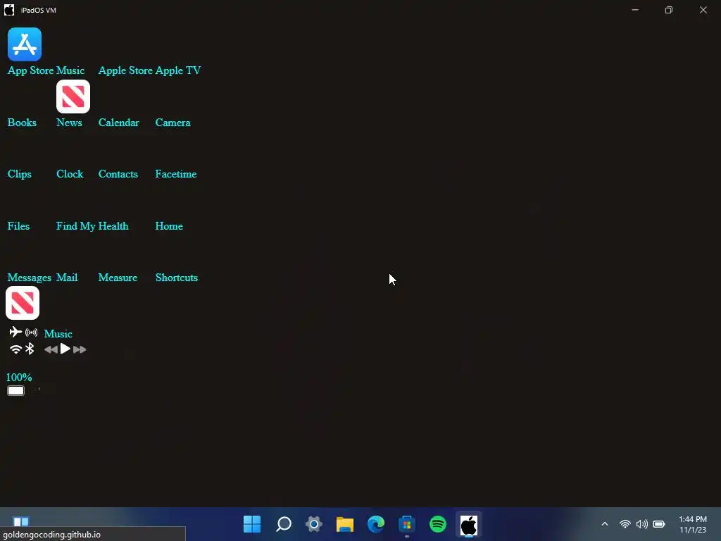Open Spotify from taskbar
The image size is (721, 541).
coord(438,524)
